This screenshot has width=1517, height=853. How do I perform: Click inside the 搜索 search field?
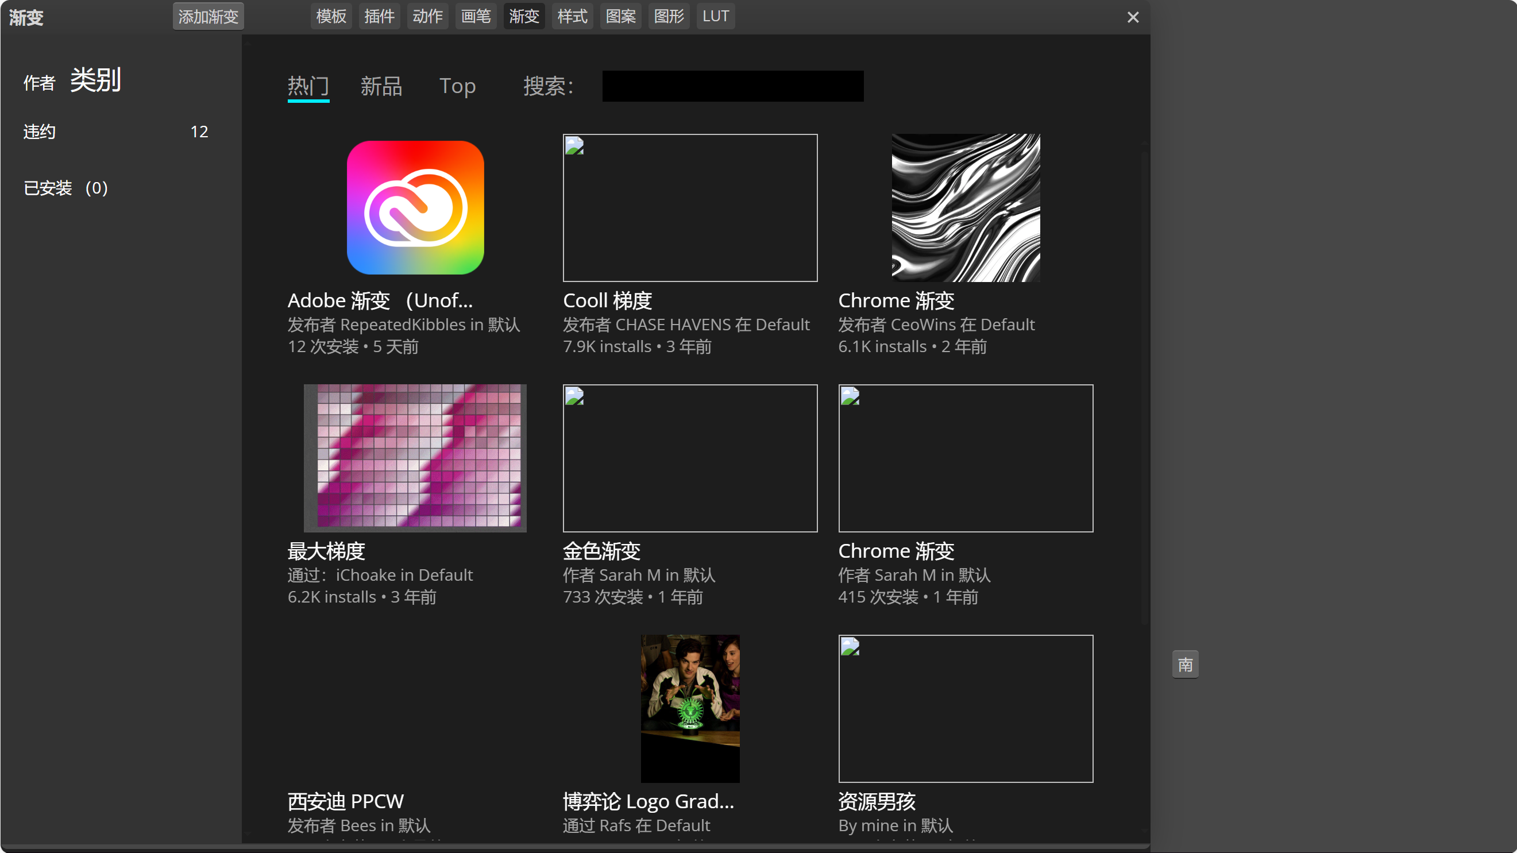[x=732, y=86]
